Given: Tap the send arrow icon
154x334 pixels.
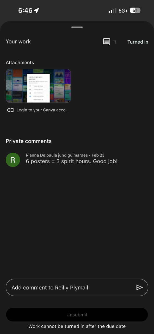Looking at the screenshot, I should point(140,287).
